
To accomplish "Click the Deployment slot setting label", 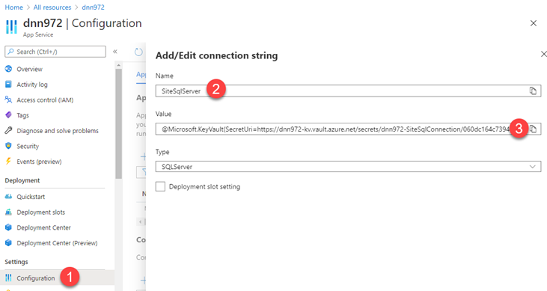I will click(204, 187).
